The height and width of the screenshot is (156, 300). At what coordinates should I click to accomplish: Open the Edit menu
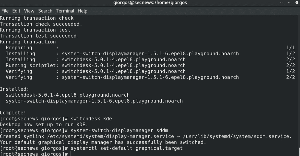[16, 11]
